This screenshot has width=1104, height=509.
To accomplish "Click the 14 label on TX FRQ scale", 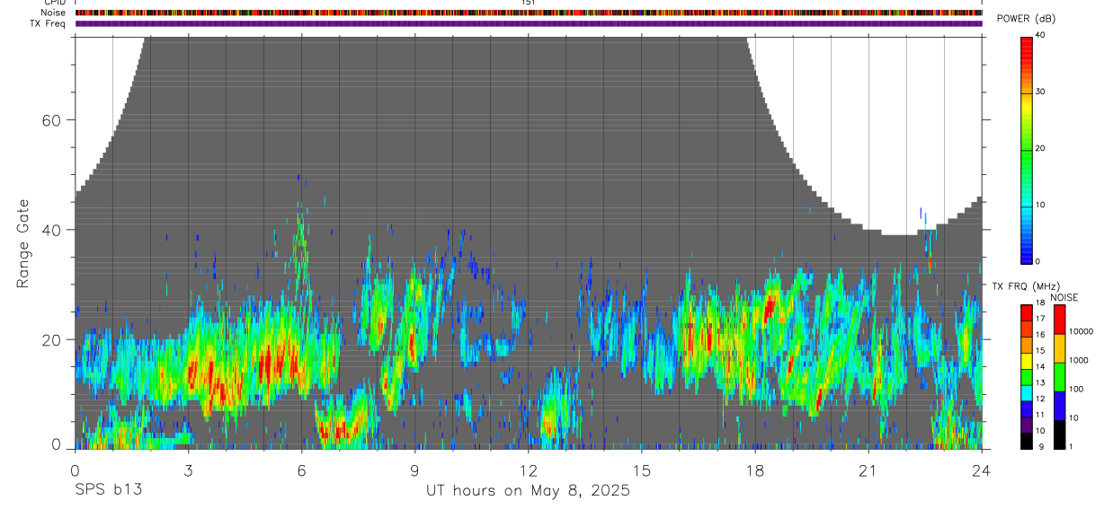I will coord(1040,367).
